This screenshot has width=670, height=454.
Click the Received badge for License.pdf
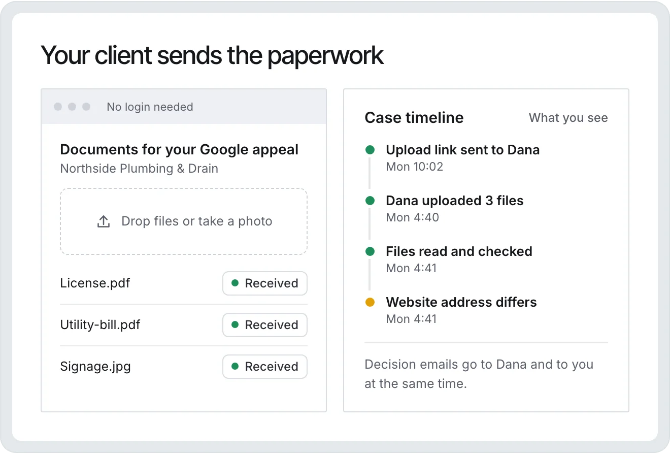point(265,283)
